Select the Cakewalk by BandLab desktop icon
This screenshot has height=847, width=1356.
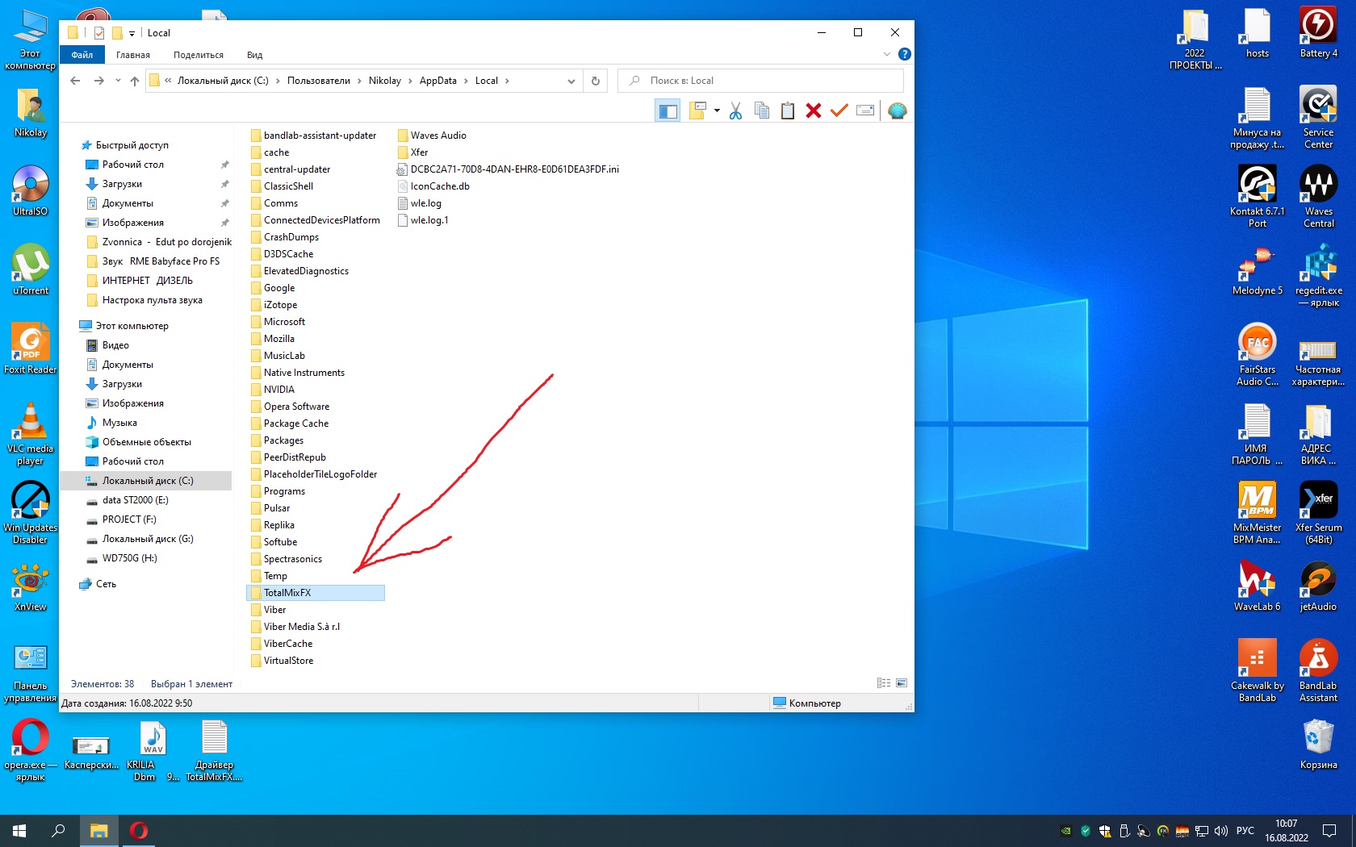[1257, 670]
